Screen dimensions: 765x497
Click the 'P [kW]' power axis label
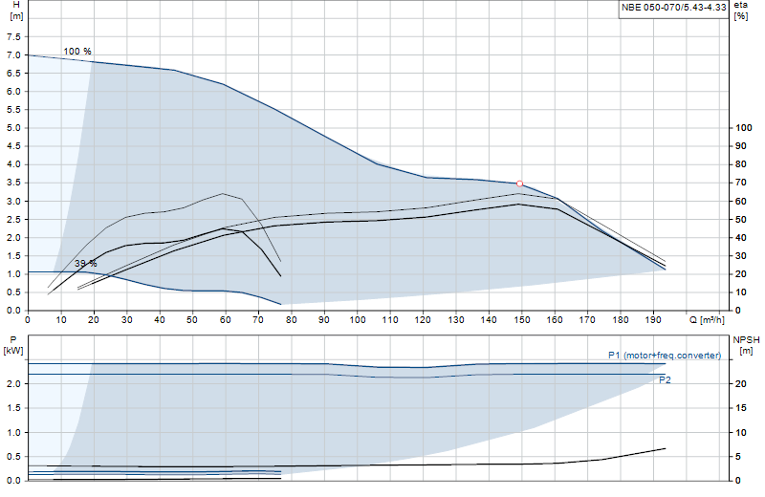pos(13,345)
